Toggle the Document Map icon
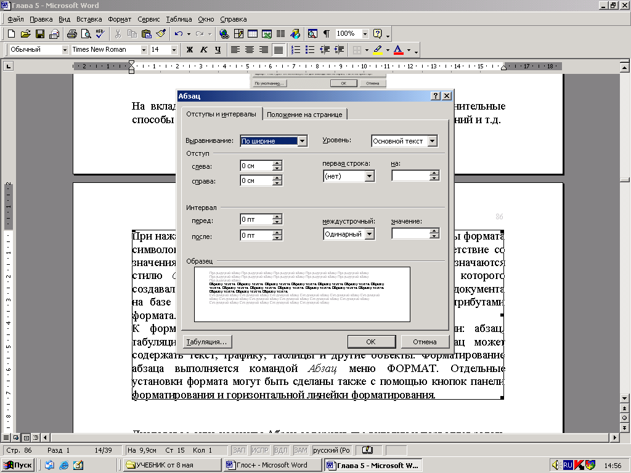The image size is (631, 473). (312, 34)
